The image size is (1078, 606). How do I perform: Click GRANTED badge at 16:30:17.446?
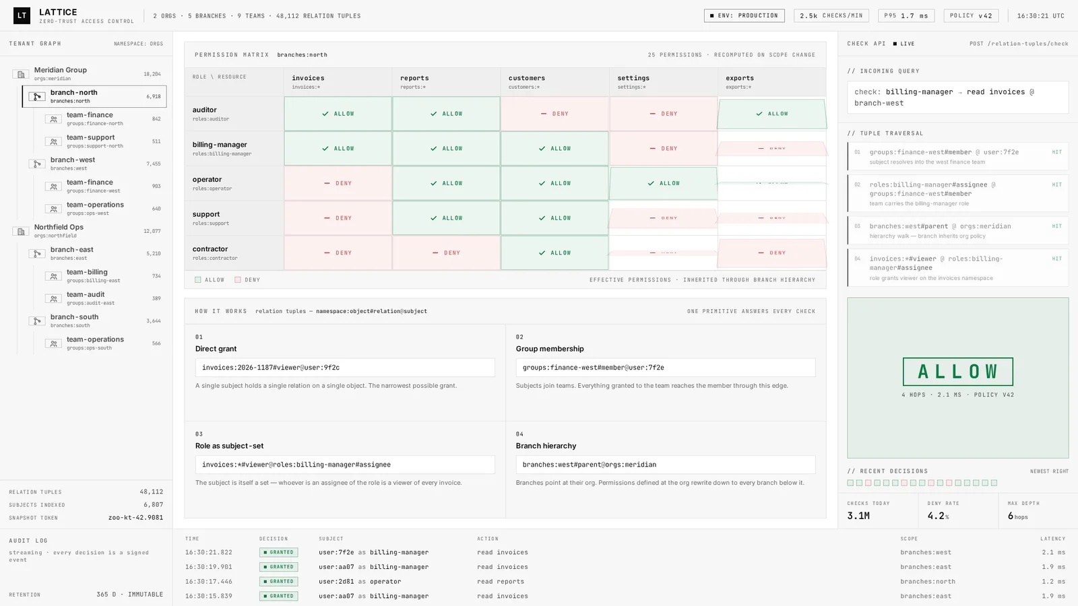pos(279,582)
